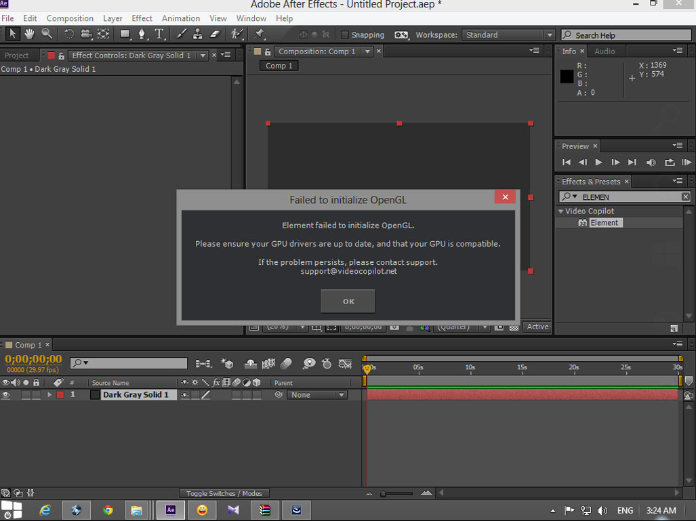Select the Eraser tool

(215, 34)
